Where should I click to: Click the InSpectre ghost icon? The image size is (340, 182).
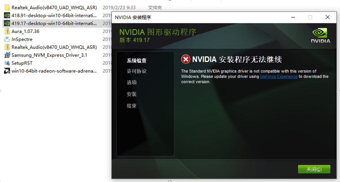(7, 39)
